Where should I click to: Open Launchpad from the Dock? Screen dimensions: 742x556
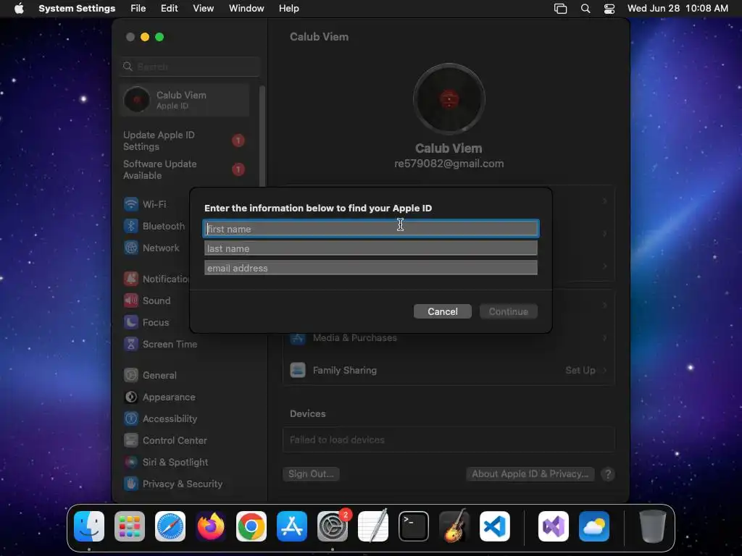pos(130,526)
